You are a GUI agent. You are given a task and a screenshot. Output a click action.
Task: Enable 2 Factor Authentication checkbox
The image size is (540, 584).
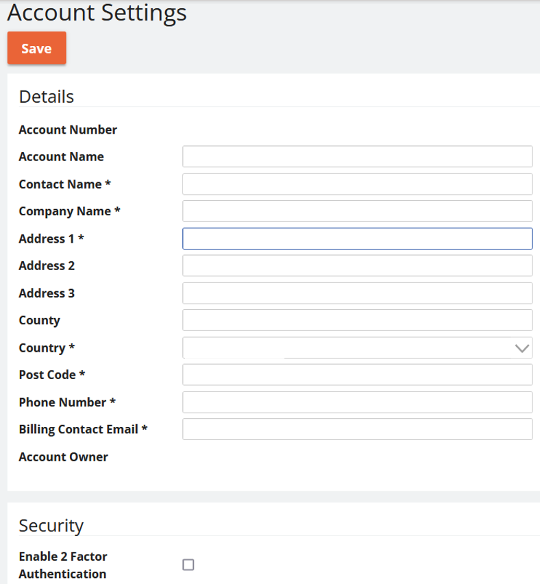(188, 565)
